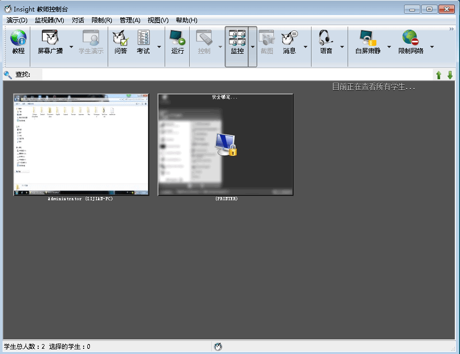
Task: Open the 管理(A) menu
Action: tap(130, 20)
